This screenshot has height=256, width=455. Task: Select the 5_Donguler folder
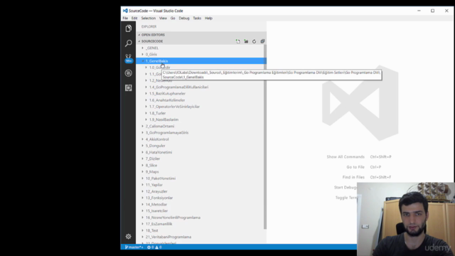point(201,146)
